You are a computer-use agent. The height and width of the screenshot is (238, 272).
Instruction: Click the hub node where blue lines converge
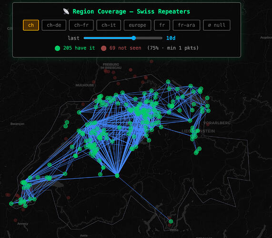coord(117,176)
